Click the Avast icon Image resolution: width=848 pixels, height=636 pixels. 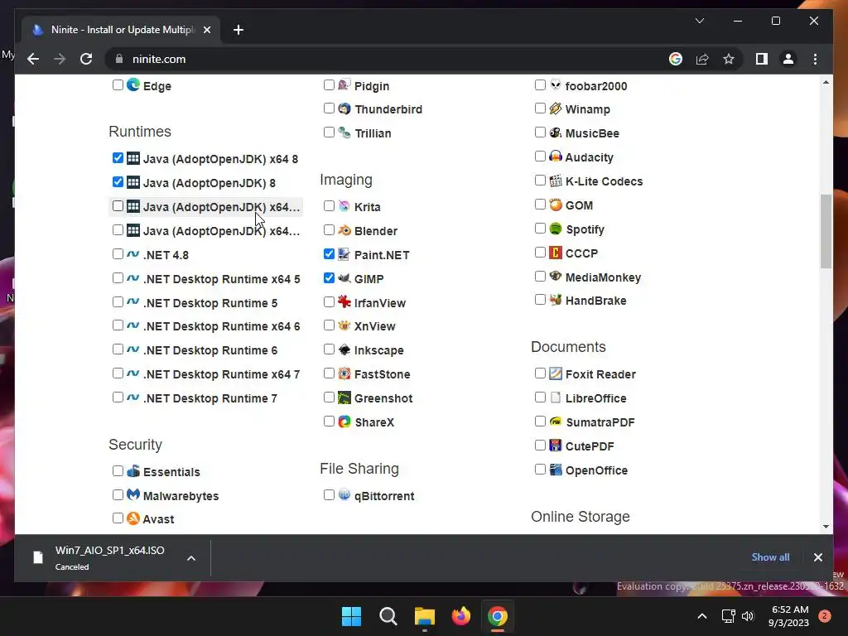(133, 518)
